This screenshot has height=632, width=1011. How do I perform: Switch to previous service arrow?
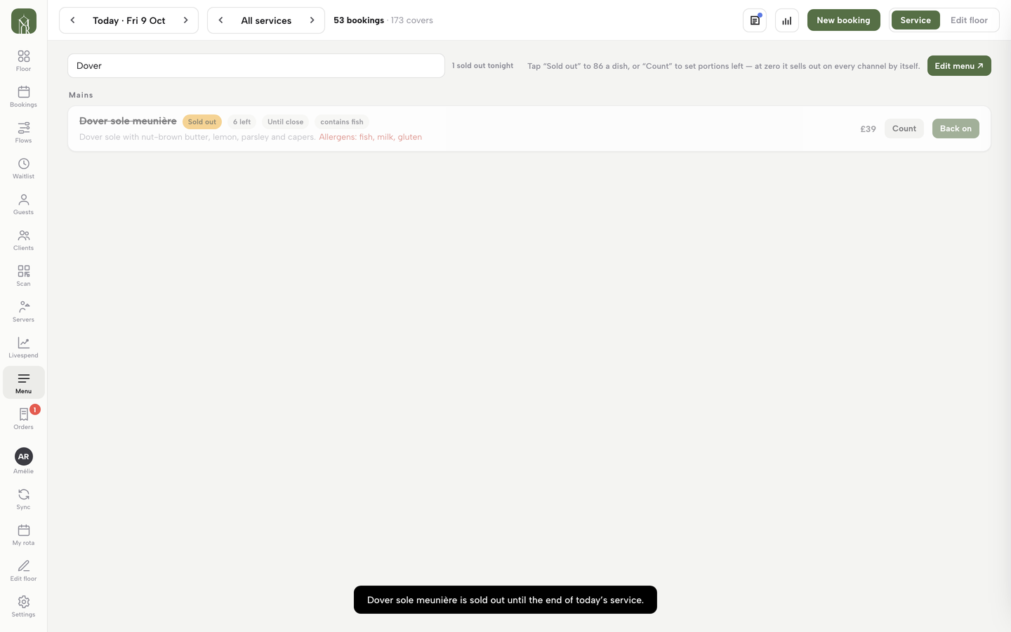click(220, 20)
